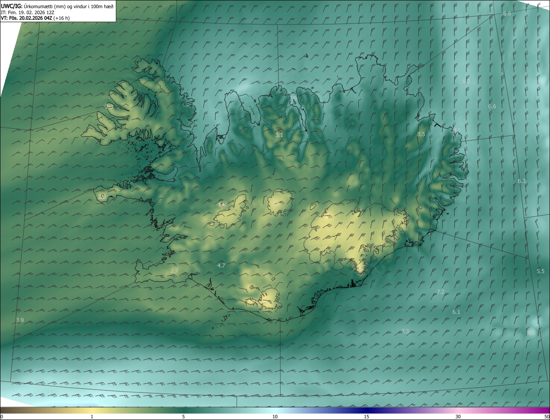This screenshot has width=550, height=420.
Task: Click the 2.3 value label in the Westfjords
Action: pos(109,106)
